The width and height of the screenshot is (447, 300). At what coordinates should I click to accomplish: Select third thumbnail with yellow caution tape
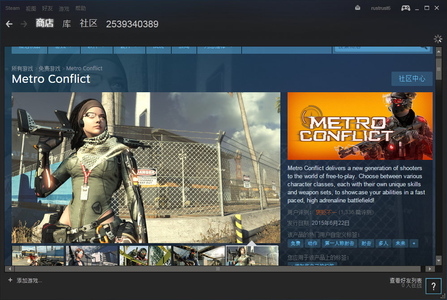click(146, 256)
